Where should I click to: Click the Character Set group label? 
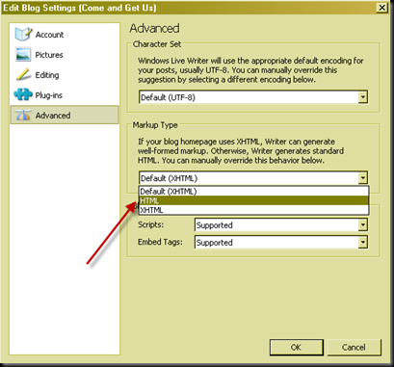157,44
